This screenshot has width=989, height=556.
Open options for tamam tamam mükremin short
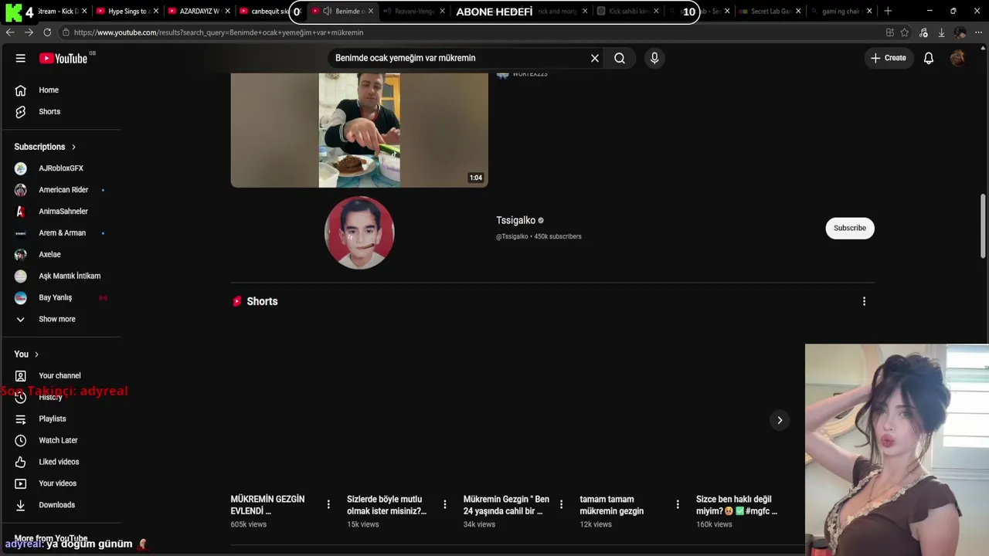pyautogui.click(x=678, y=504)
